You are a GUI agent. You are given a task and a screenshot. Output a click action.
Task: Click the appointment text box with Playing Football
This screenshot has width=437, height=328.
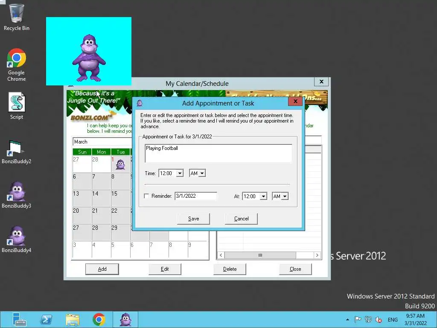click(x=218, y=153)
